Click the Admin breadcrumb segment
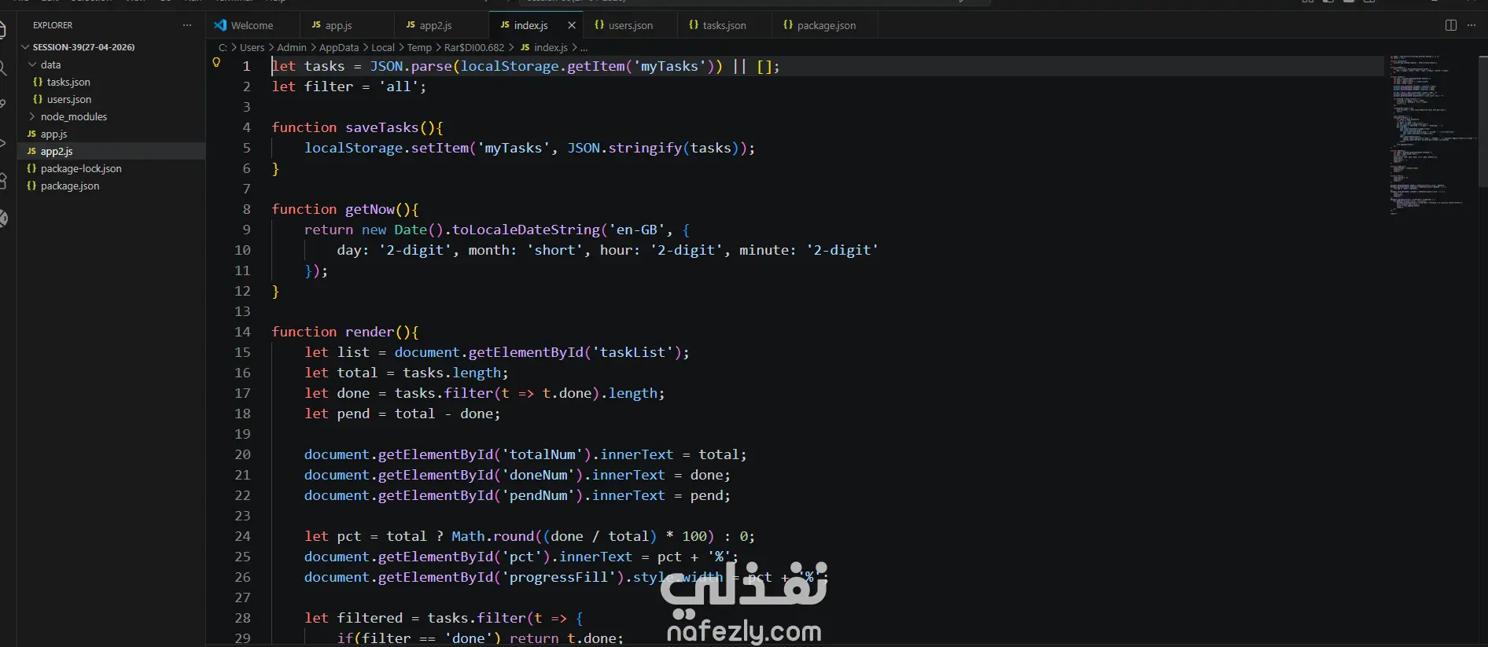This screenshot has height=647, width=1488. [292, 47]
